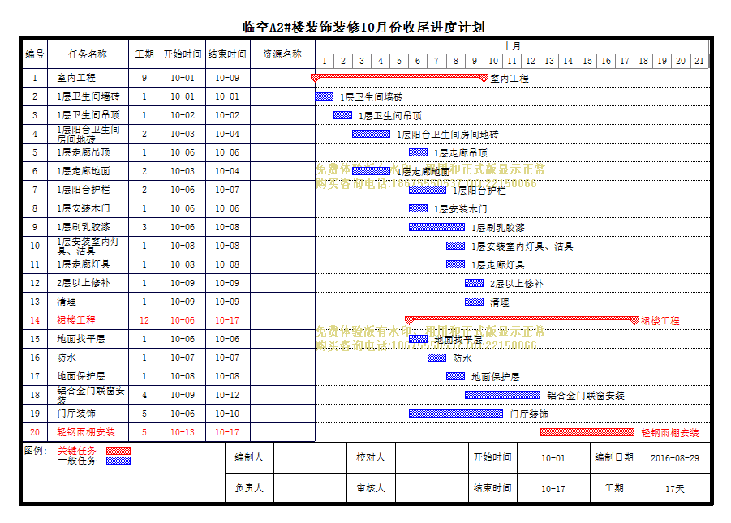Click the 结束时间 column header in the task table
The height and width of the screenshot is (523, 731).
click(227, 54)
